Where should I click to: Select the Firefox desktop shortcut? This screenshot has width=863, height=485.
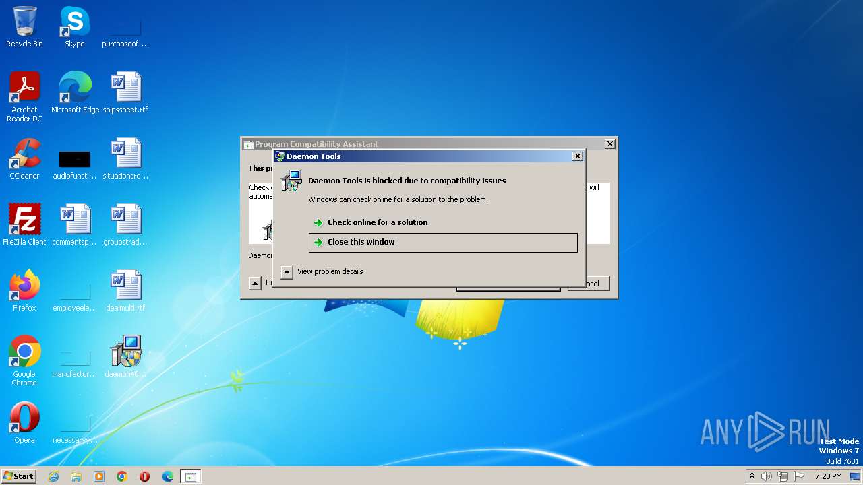point(24,291)
